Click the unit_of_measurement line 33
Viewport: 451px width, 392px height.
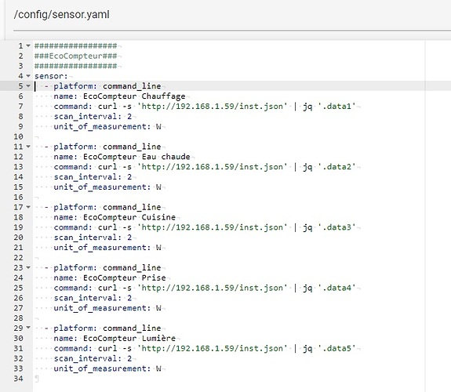[x=107, y=368]
